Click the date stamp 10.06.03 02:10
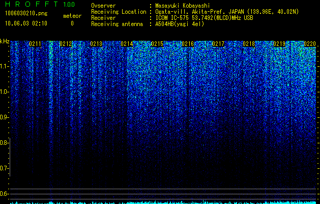 coord(26,23)
